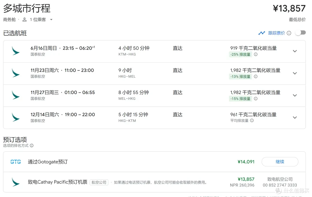This screenshot has height=197, width=312.
Task: Expand the HKG–KTM flight details
Action: (295, 118)
